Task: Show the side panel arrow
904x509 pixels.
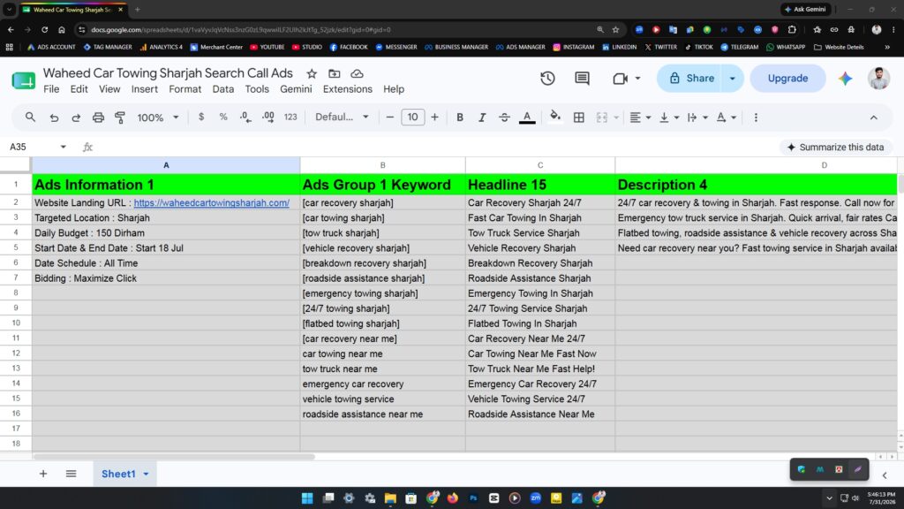Action: [x=885, y=475]
